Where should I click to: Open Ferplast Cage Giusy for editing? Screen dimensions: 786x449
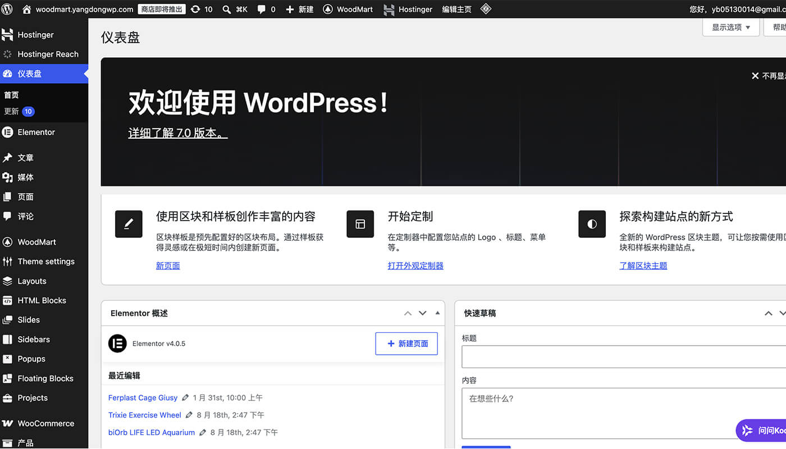click(143, 398)
